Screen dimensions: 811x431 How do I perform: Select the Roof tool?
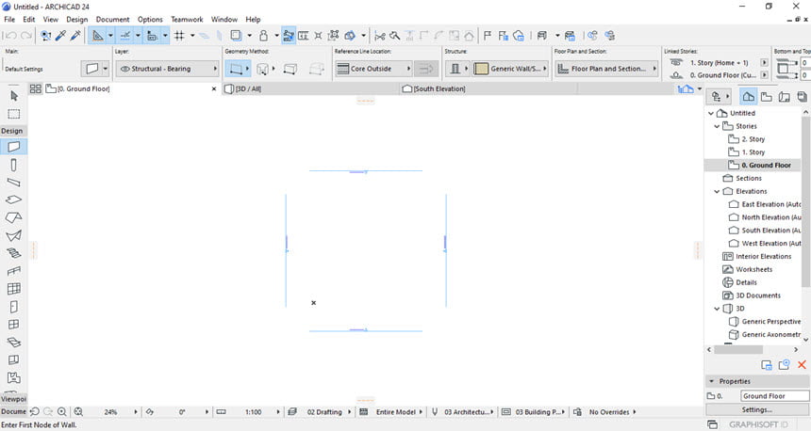coord(14,217)
